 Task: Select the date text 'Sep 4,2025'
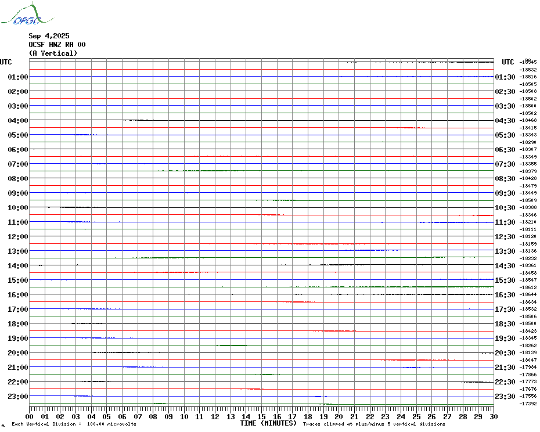pos(49,36)
